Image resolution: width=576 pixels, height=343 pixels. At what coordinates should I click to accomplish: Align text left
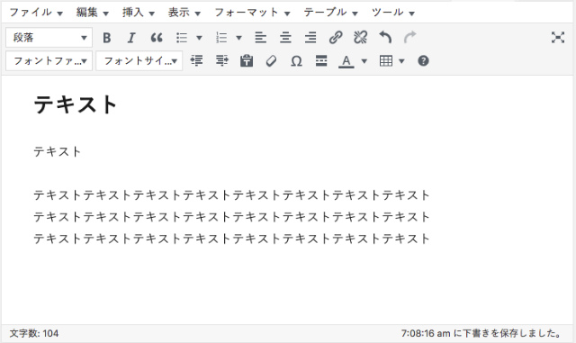point(260,38)
